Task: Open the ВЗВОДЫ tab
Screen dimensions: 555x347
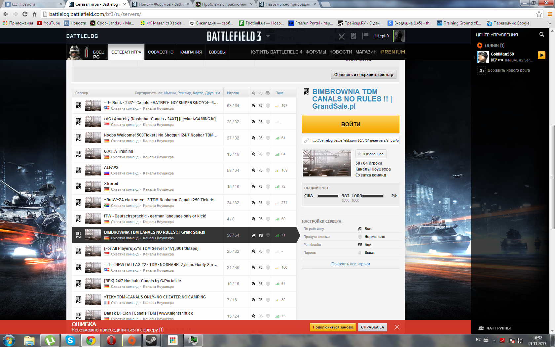Action: click(x=217, y=52)
